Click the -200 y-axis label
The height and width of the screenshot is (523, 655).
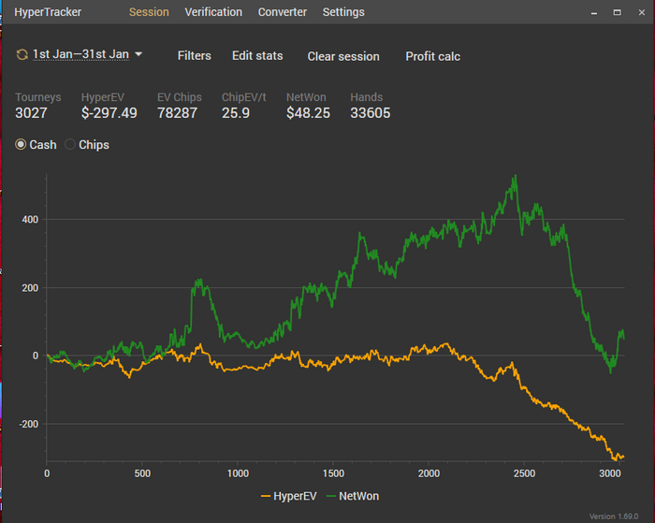[29, 424]
